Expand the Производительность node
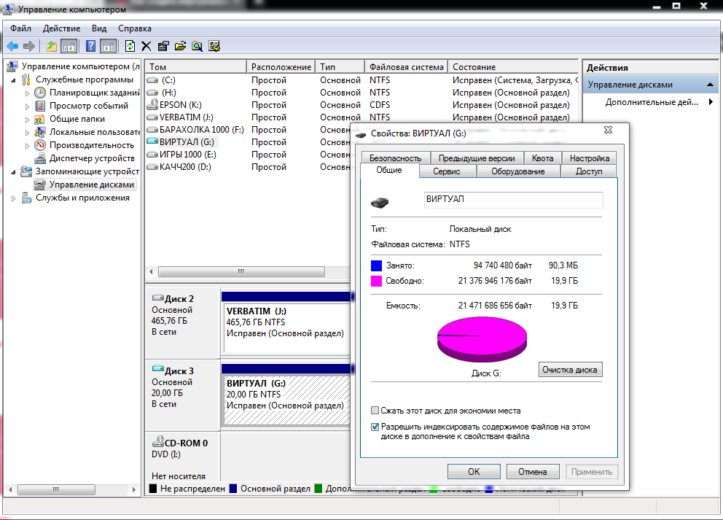 pyautogui.click(x=27, y=145)
